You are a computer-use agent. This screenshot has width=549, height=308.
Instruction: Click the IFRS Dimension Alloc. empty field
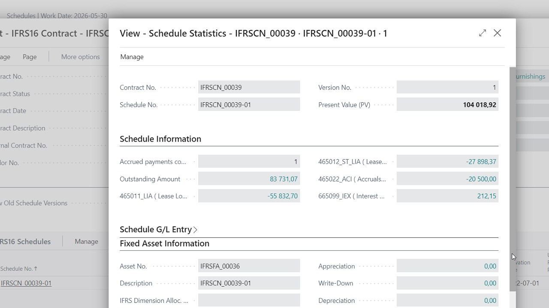pos(249,301)
